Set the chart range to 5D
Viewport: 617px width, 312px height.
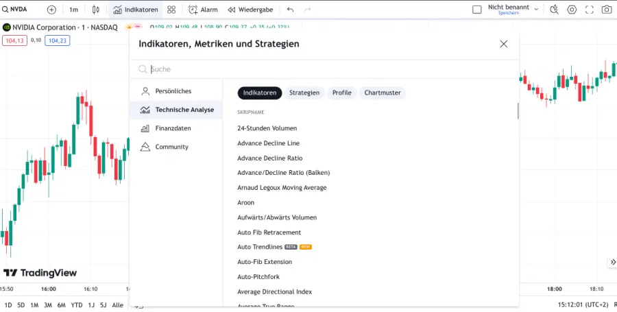point(21,305)
